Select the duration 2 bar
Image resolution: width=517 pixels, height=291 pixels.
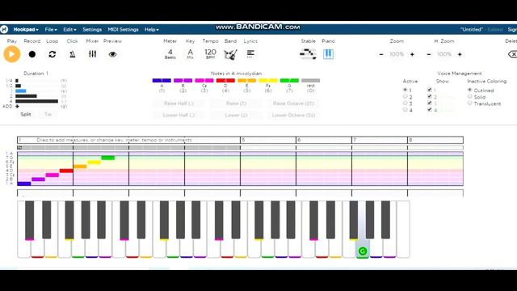(26, 96)
